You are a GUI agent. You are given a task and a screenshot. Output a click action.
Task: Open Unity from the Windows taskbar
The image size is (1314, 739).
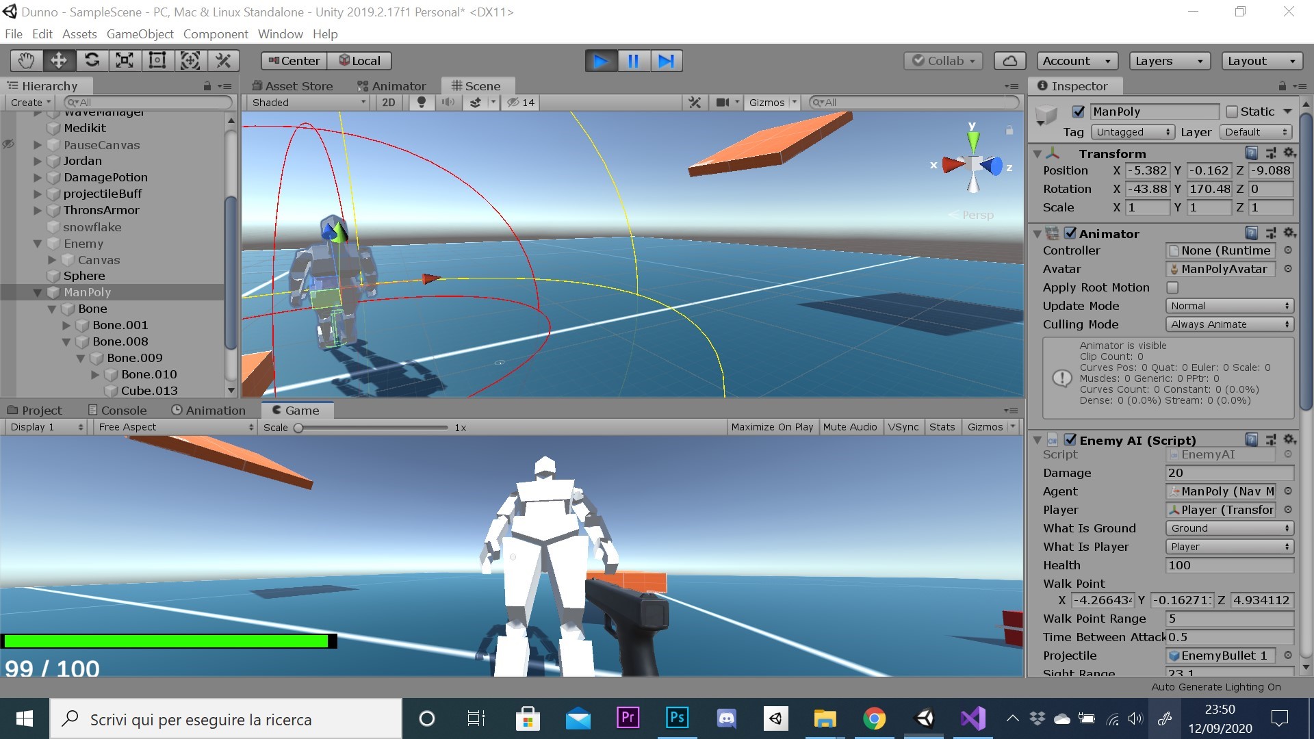925,718
